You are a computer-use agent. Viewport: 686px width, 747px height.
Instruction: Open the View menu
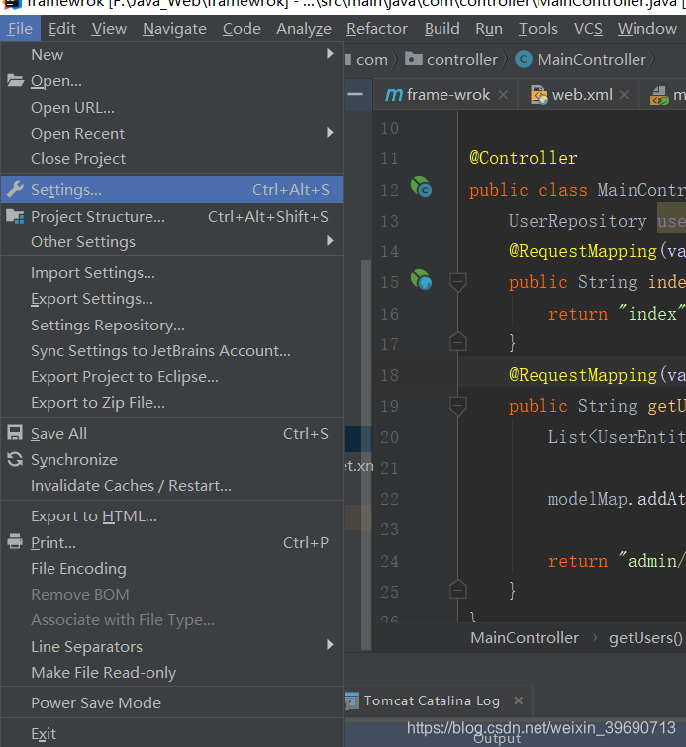coord(109,29)
